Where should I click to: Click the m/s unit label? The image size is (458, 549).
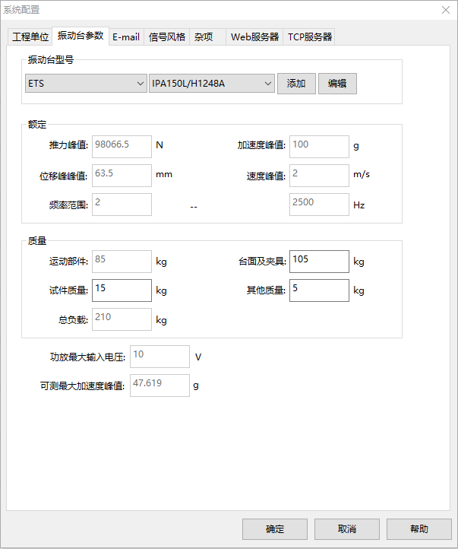pos(362,174)
